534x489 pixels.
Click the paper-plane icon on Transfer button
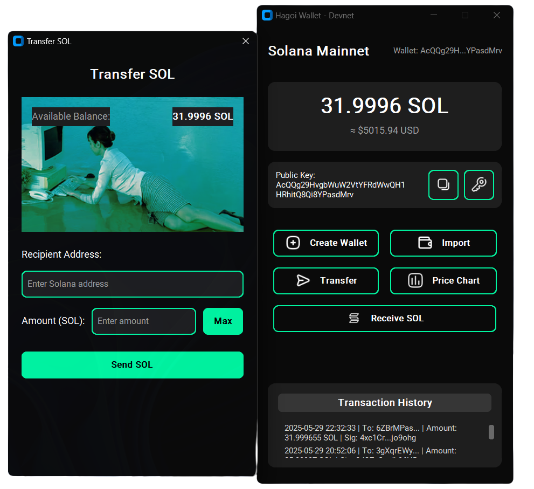point(303,280)
